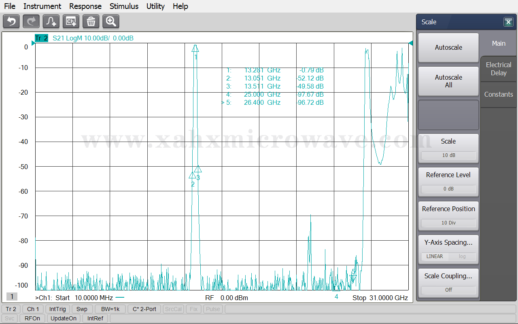Activate the zoom magnifier tool
The height and width of the screenshot is (324, 518).
click(111, 21)
